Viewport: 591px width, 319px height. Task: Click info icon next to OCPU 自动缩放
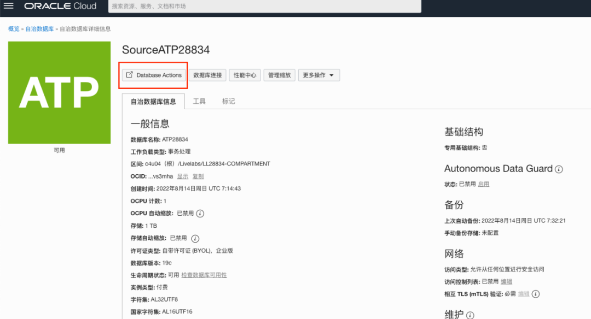(200, 214)
